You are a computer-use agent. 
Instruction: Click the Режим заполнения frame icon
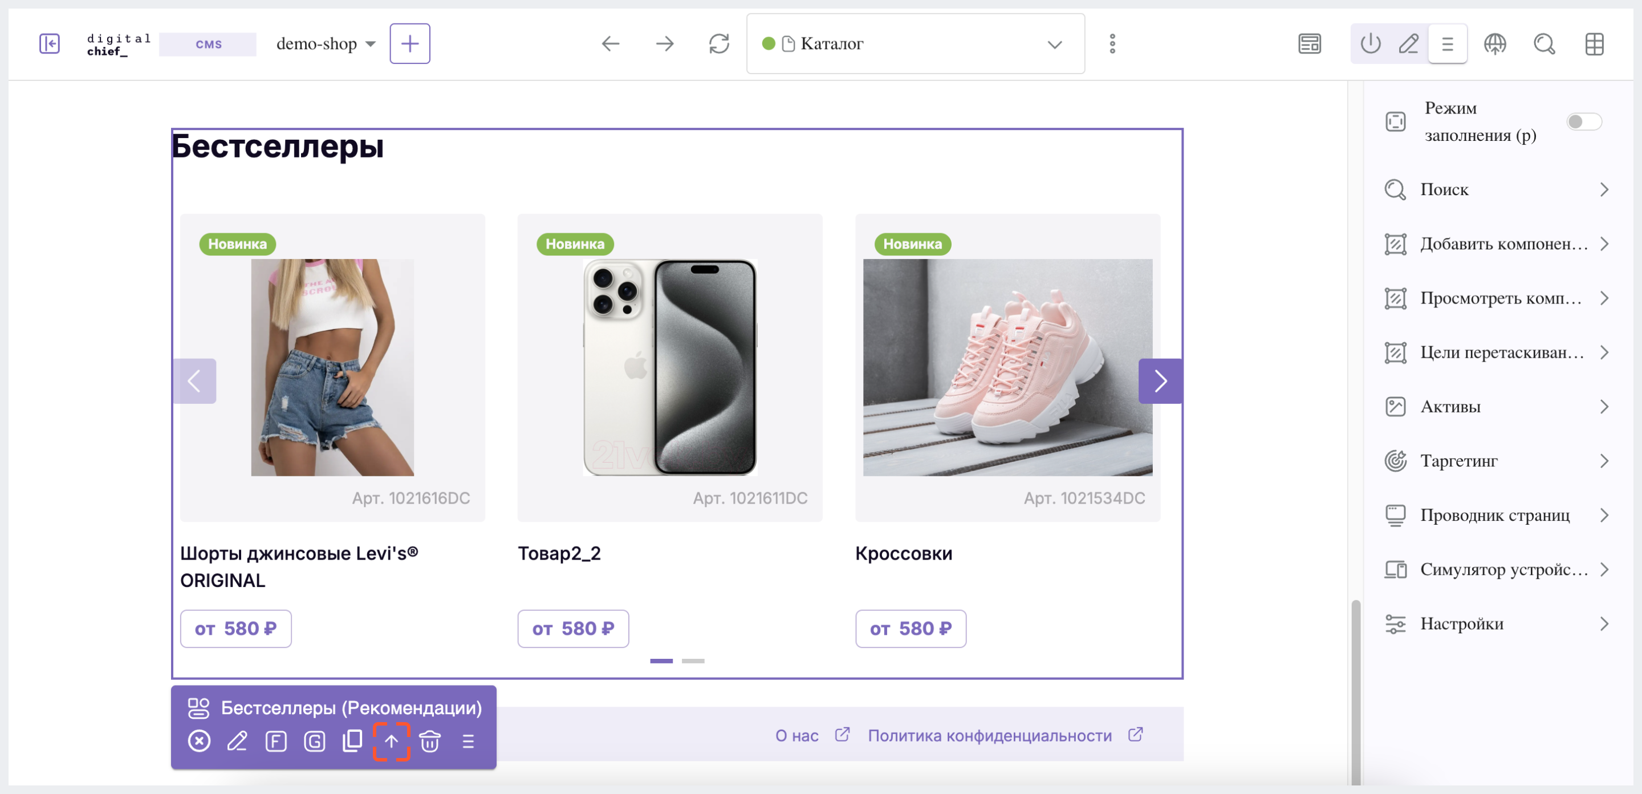(1395, 121)
